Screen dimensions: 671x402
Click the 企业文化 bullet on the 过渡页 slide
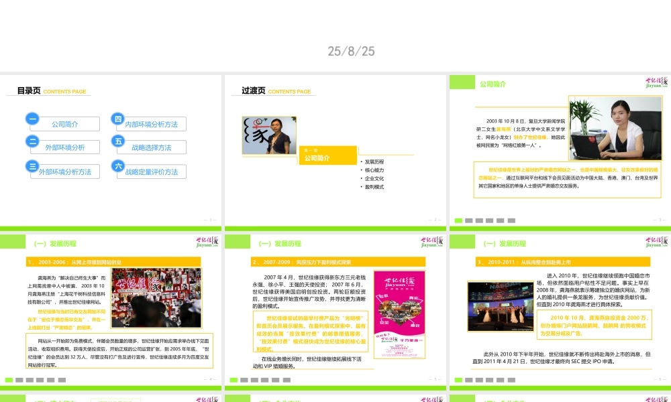374,179
